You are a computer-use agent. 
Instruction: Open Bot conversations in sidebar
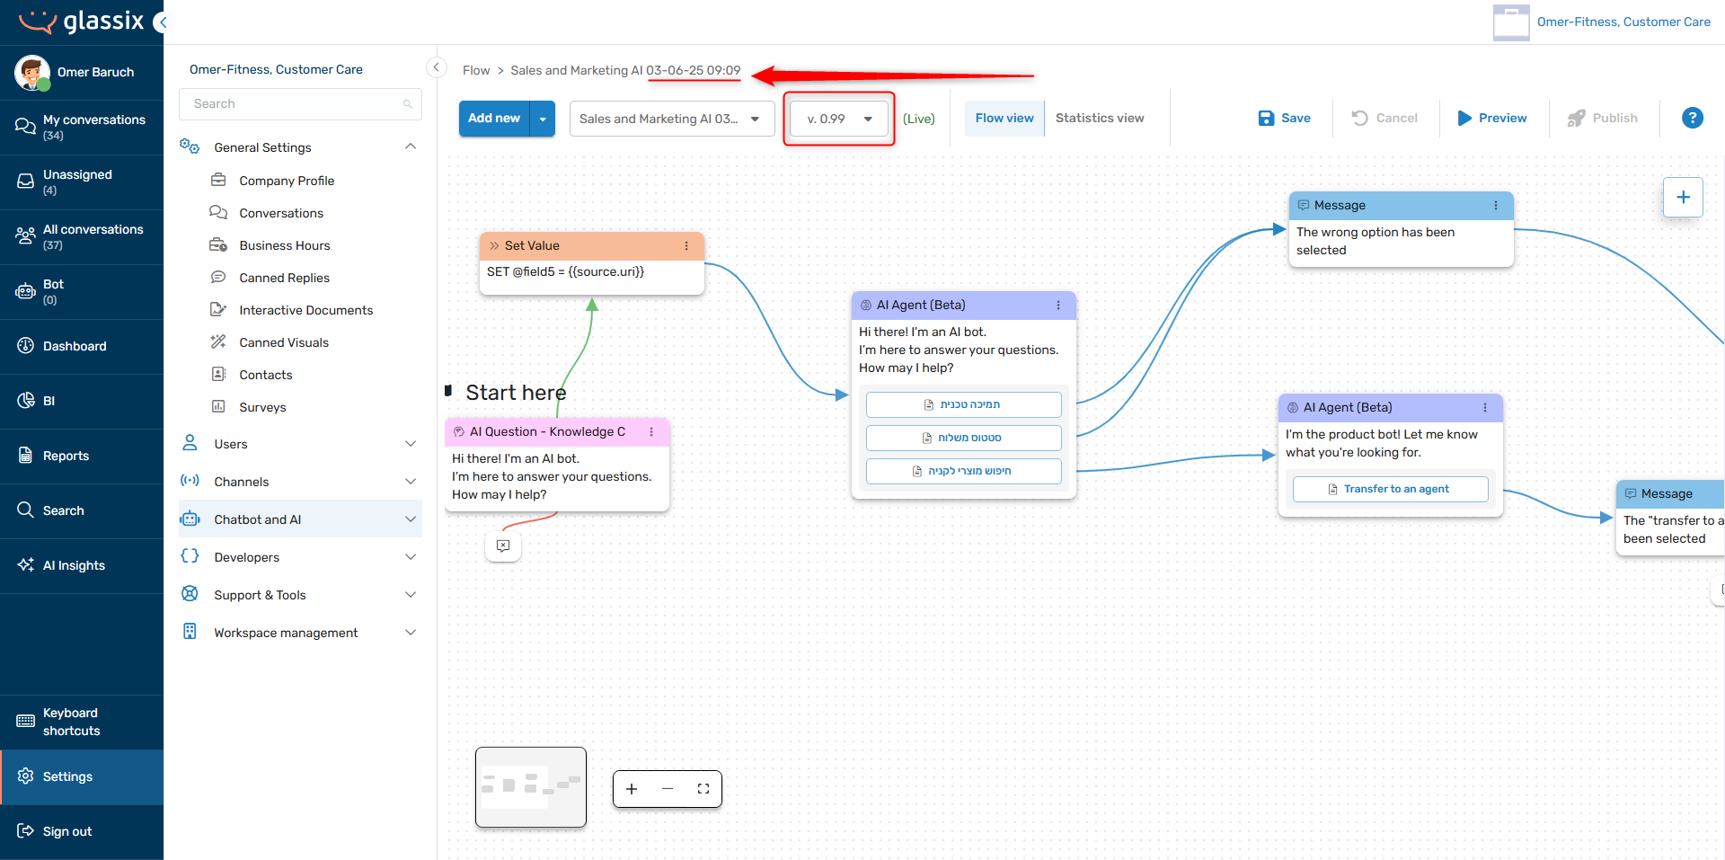(82, 292)
